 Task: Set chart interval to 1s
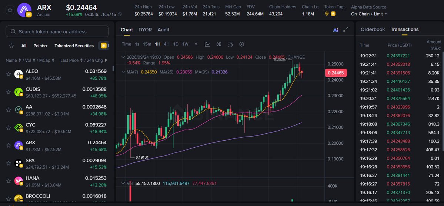pos(137,44)
